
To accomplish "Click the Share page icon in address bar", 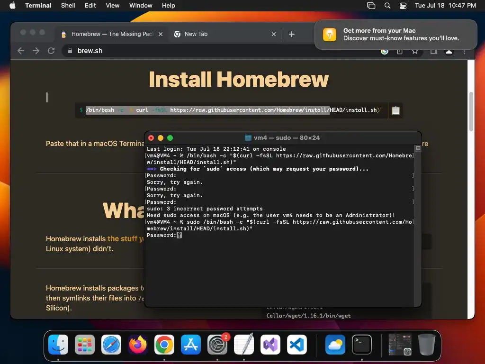I will [400, 51].
